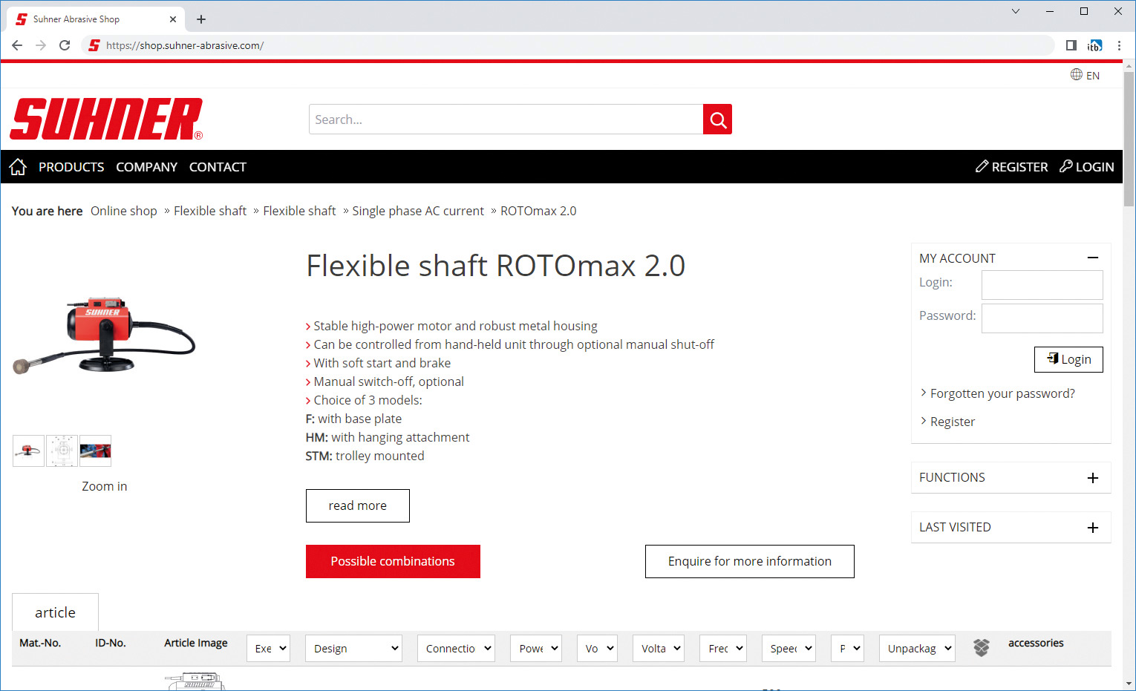Click REGISTER in the navigation bar

pos(1011,167)
